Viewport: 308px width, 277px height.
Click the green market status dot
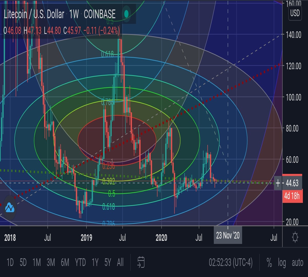point(126,14)
